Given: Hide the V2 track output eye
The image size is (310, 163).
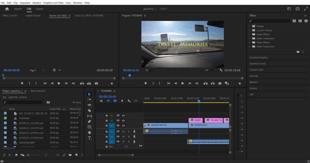Looking at the screenshot, I should 123,120.
